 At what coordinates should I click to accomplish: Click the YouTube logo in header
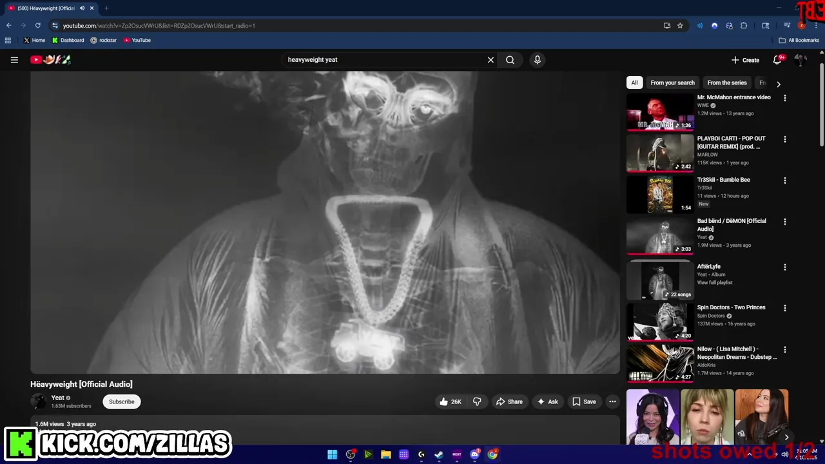(50, 60)
